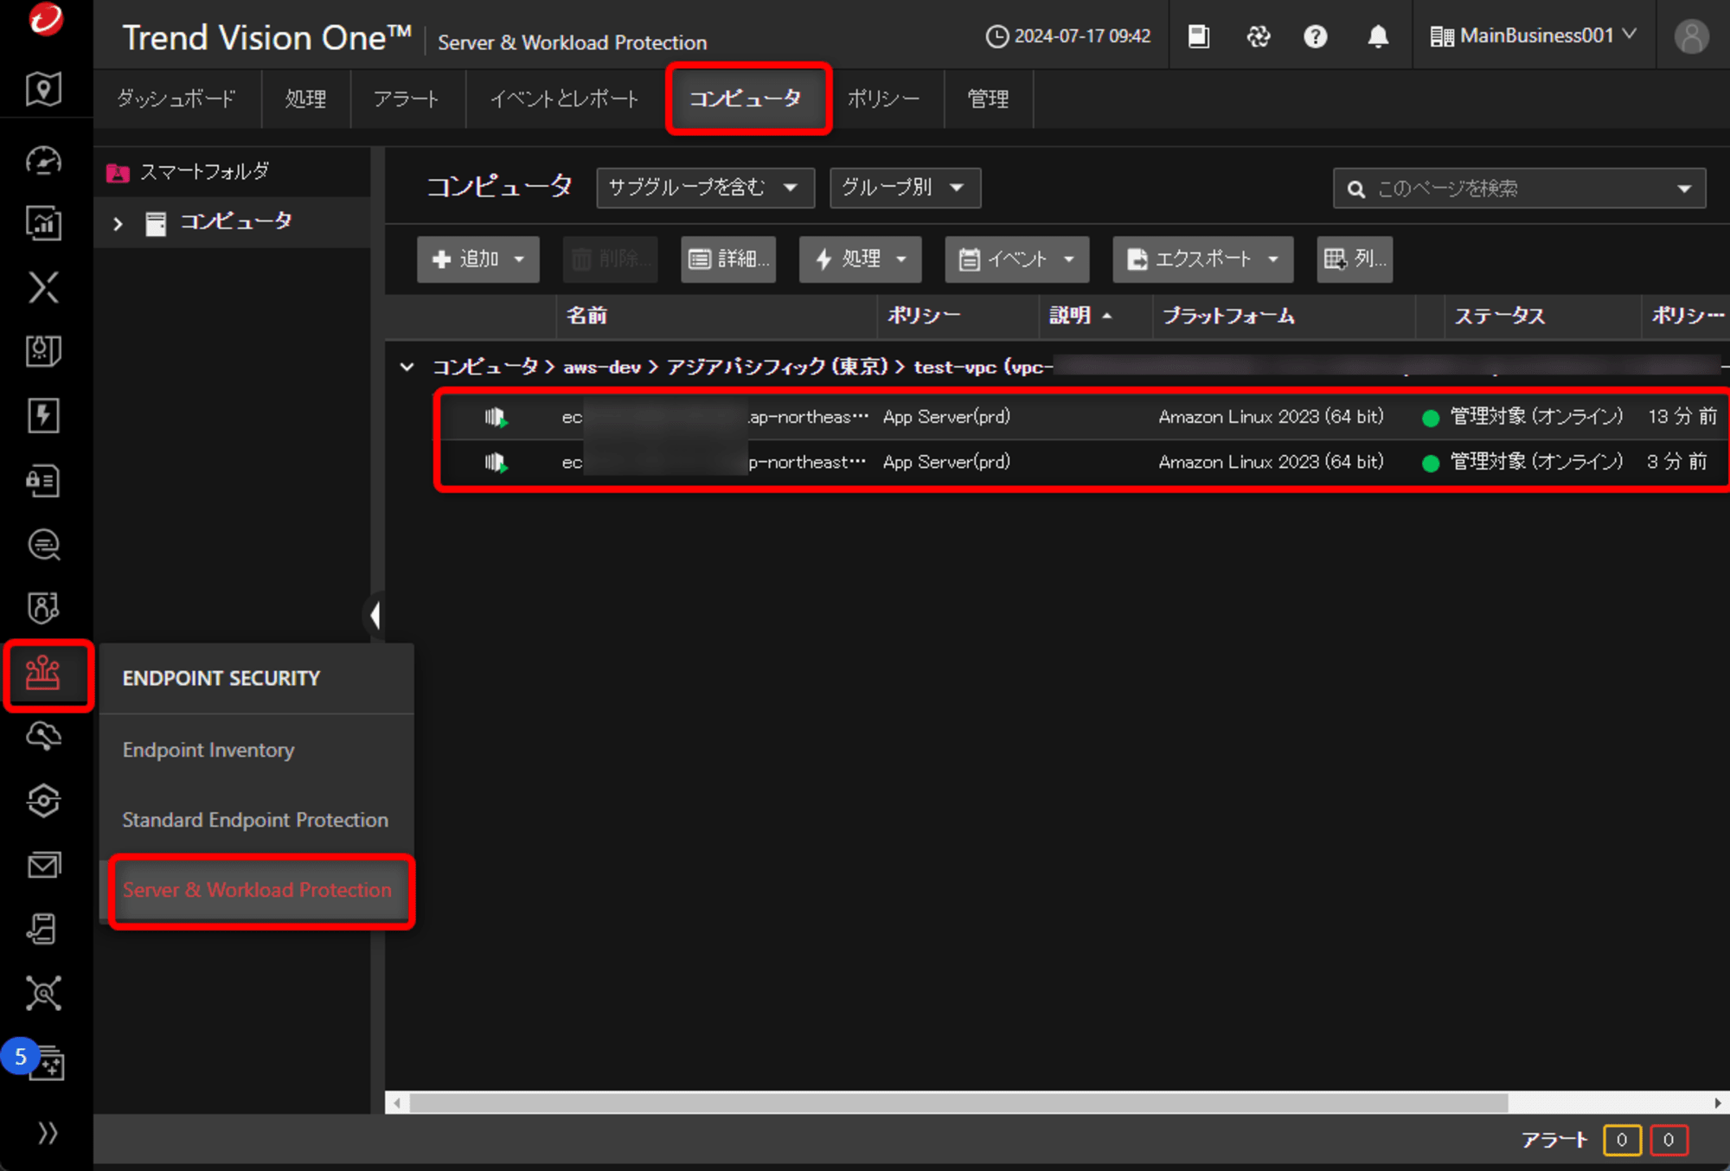The height and width of the screenshot is (1171, 1730).
Task: Switch to the ダッシュボード tab
Action: tap(176, 99)
